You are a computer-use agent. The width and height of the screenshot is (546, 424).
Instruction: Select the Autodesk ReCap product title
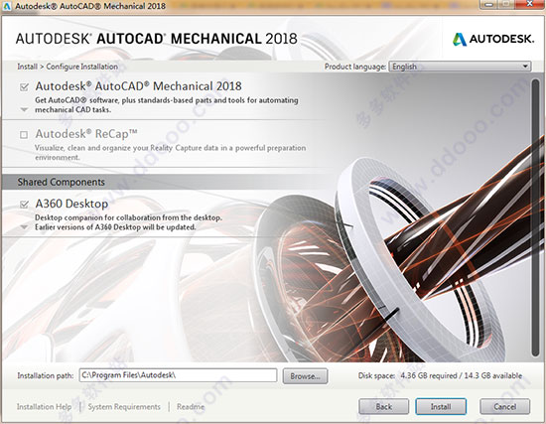click(x=86, y=134)
